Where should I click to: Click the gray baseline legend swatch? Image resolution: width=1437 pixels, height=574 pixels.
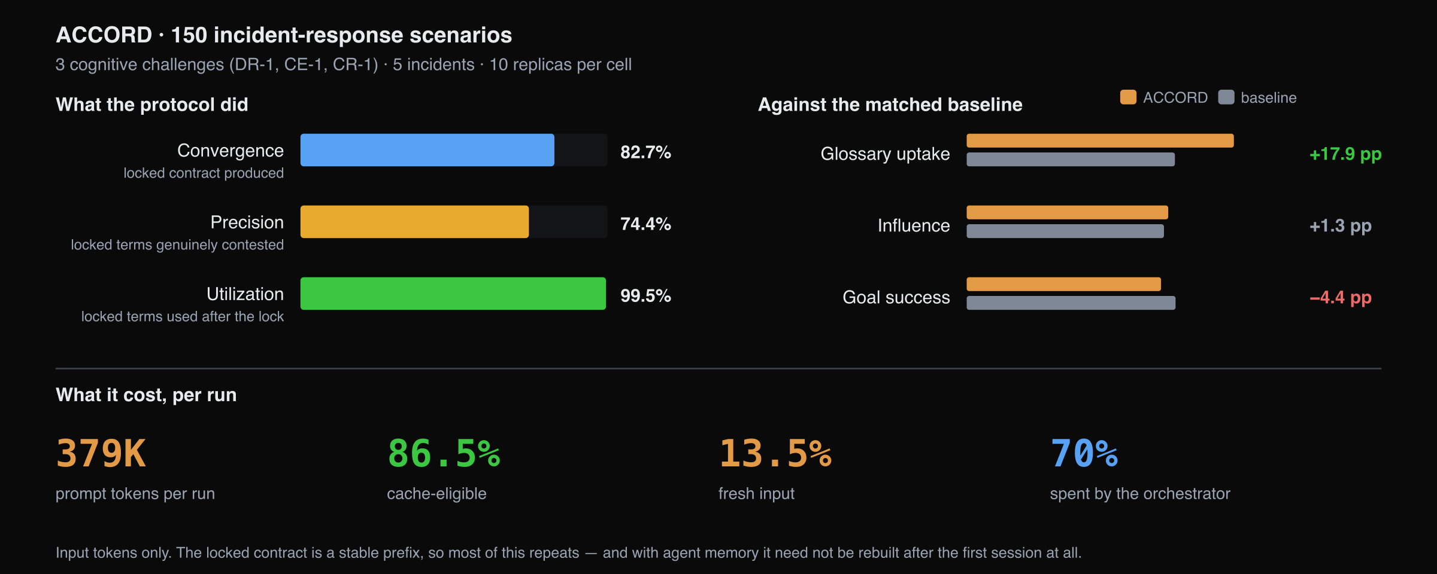[1226, 97]
